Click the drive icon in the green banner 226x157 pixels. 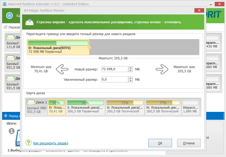(x=30, y=22)
